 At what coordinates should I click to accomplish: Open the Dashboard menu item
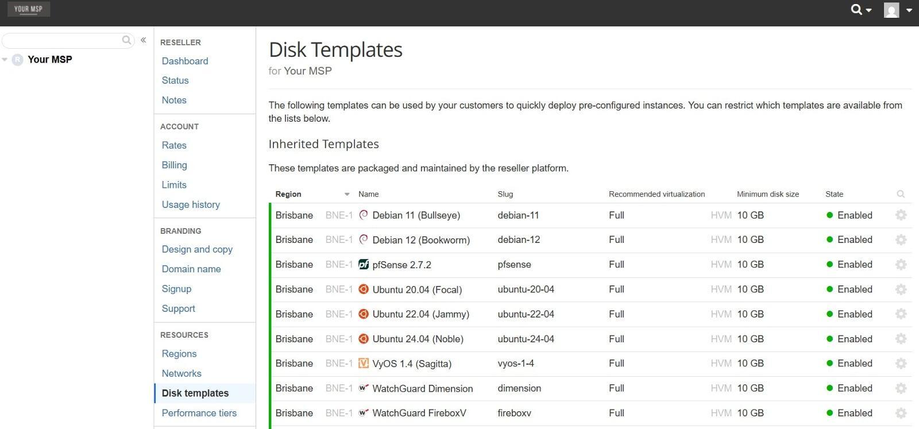[x=185, y=61]
